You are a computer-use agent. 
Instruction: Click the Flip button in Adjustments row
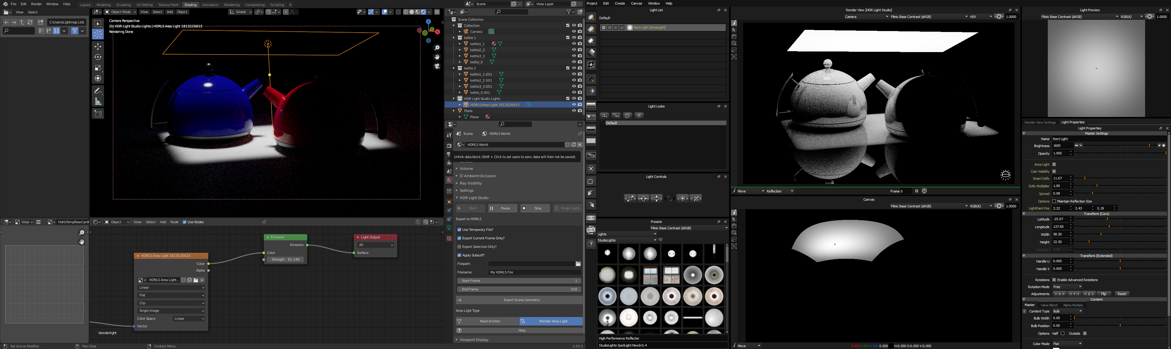point(1103,294)
